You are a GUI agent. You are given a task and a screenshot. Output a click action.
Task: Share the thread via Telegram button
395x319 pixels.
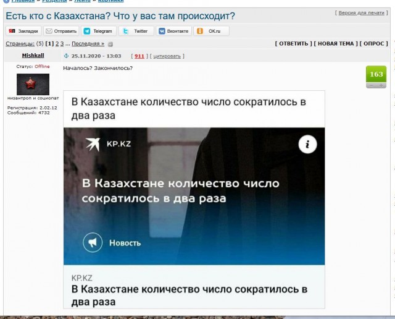[99, 31]
